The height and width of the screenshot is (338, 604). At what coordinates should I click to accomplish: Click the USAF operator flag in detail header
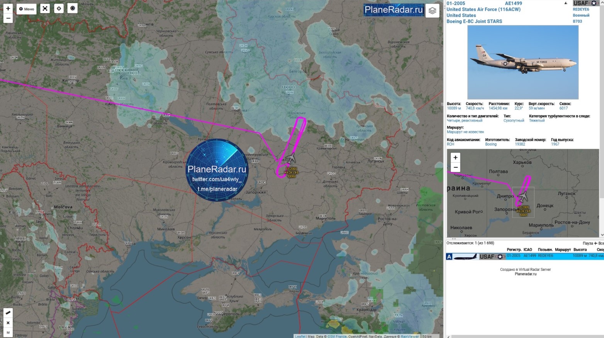click(586, 3)
